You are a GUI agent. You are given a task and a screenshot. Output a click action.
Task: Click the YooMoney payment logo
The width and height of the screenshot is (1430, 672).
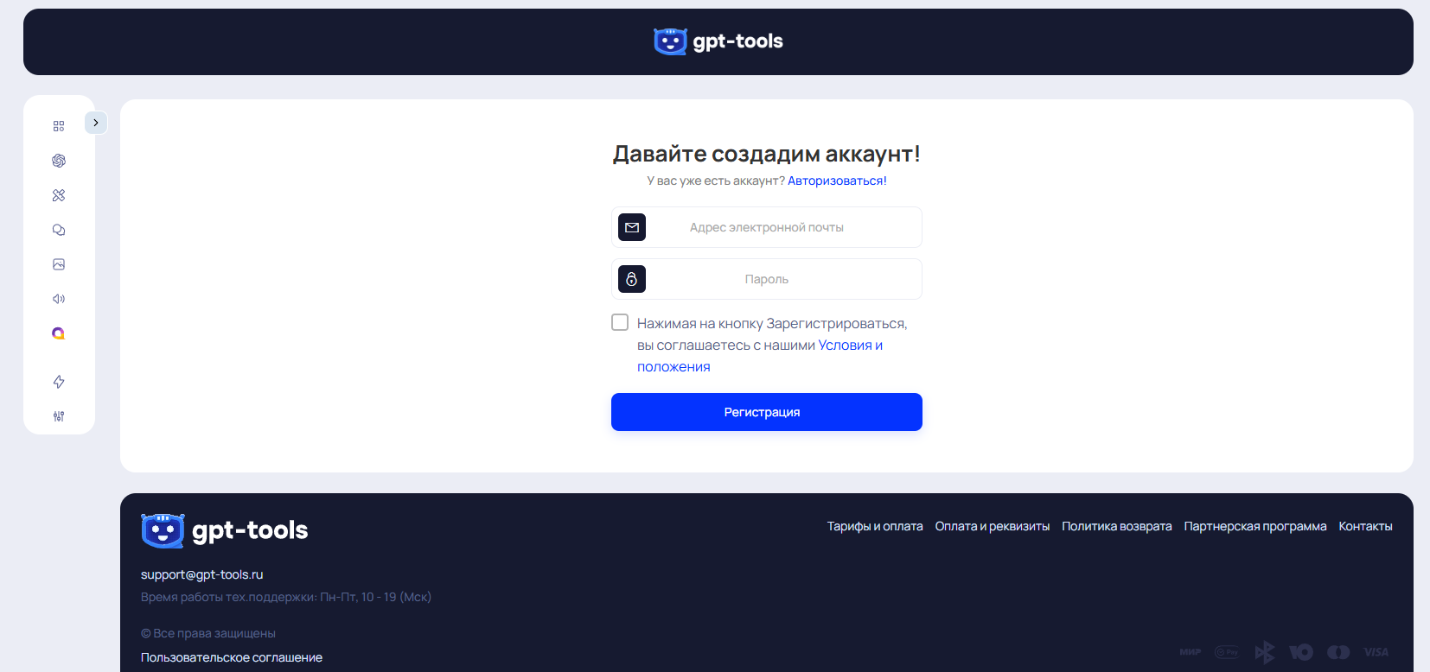point(1301,652)
